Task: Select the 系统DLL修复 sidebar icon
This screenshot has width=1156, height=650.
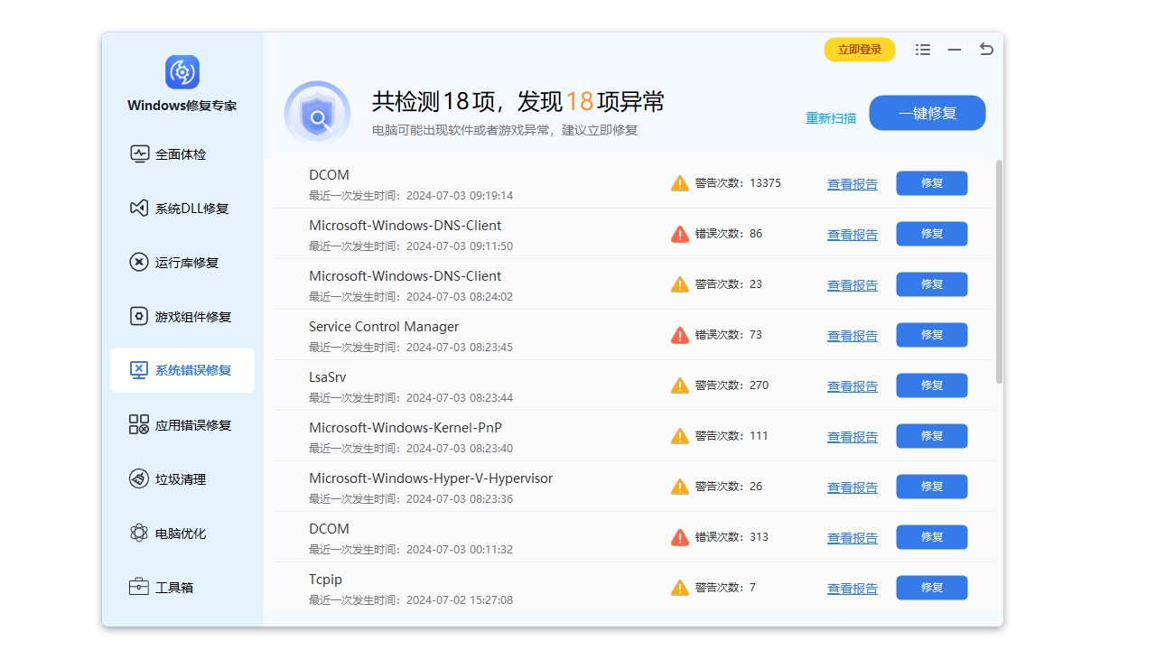Action: tap(140, 209)
